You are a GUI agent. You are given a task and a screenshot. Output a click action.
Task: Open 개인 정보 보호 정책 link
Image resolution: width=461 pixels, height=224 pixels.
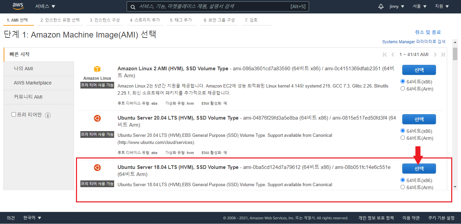point(376,218)
